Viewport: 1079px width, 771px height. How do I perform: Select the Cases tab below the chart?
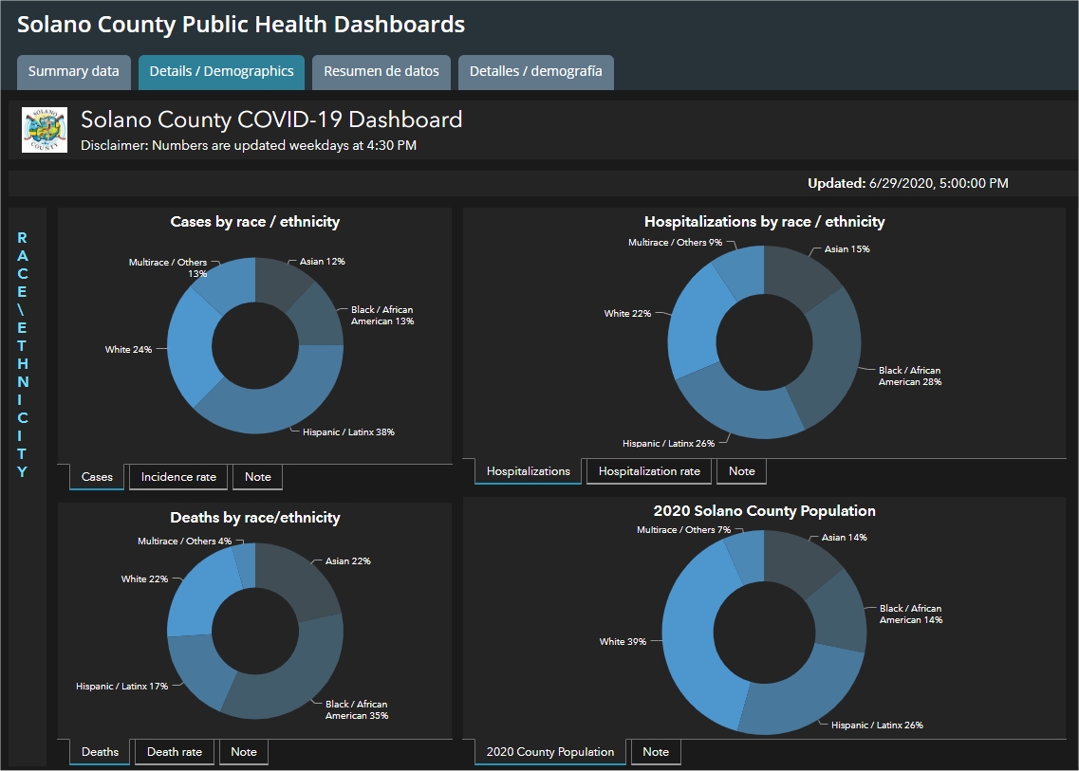pos(97,477)
